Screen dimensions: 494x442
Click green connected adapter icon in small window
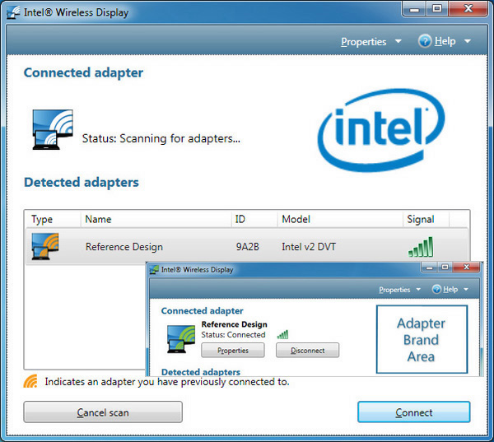tap(181, 339)
